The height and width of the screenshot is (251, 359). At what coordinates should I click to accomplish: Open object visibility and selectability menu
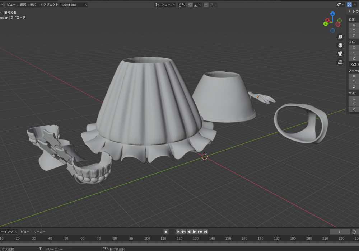pos(341,5)
